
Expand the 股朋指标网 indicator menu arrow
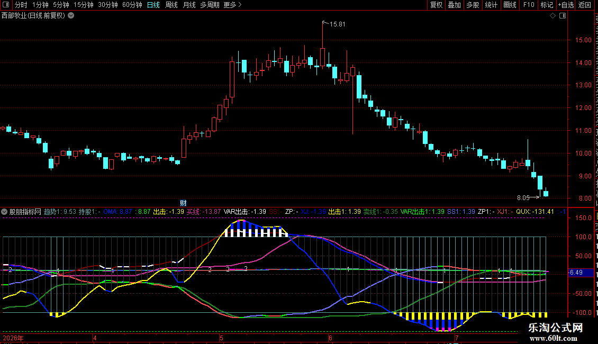[x=4, y=212]
